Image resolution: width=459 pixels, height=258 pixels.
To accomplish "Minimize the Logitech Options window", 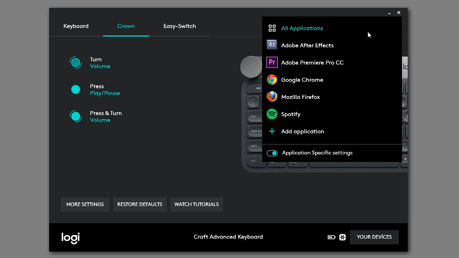I will (389, 13).
